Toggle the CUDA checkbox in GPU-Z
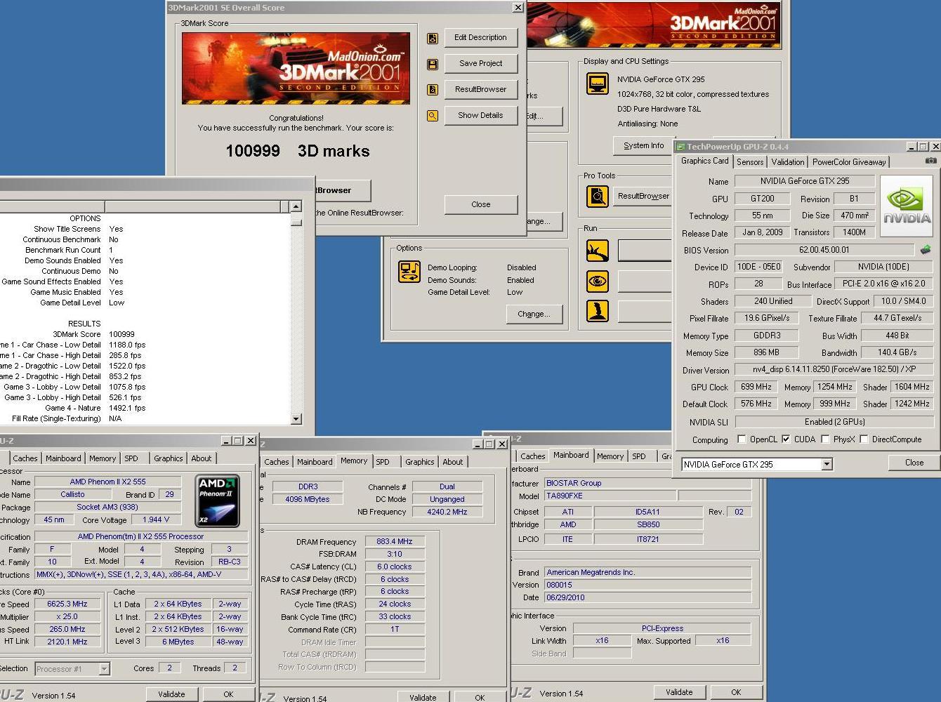941x702 pixels. point(786,439)
